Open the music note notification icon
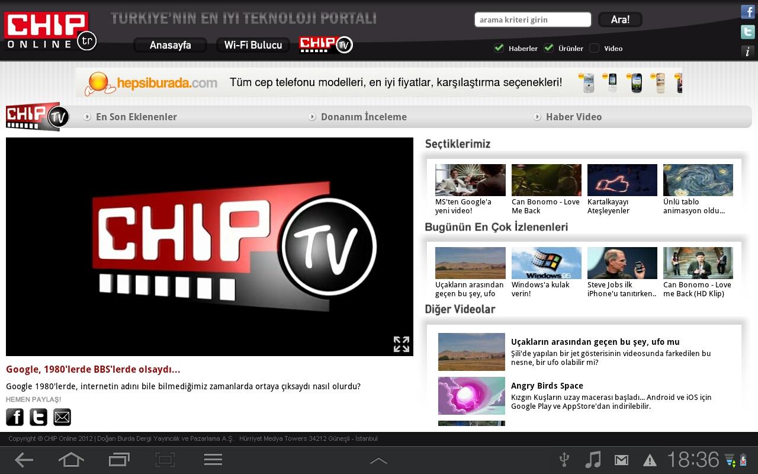The width and height of the screenshot is (758, 474). [593, 460]
